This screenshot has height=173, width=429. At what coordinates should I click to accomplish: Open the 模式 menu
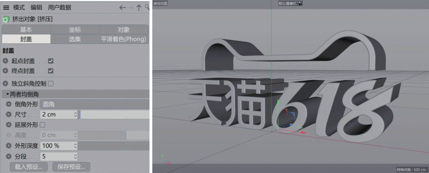(19, 7)
